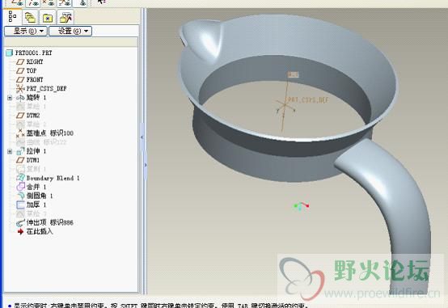The height and width of the screenshot is (308, 448).
Task: Toggle datum plane display in top toolbar
Action: coord(17,2)
